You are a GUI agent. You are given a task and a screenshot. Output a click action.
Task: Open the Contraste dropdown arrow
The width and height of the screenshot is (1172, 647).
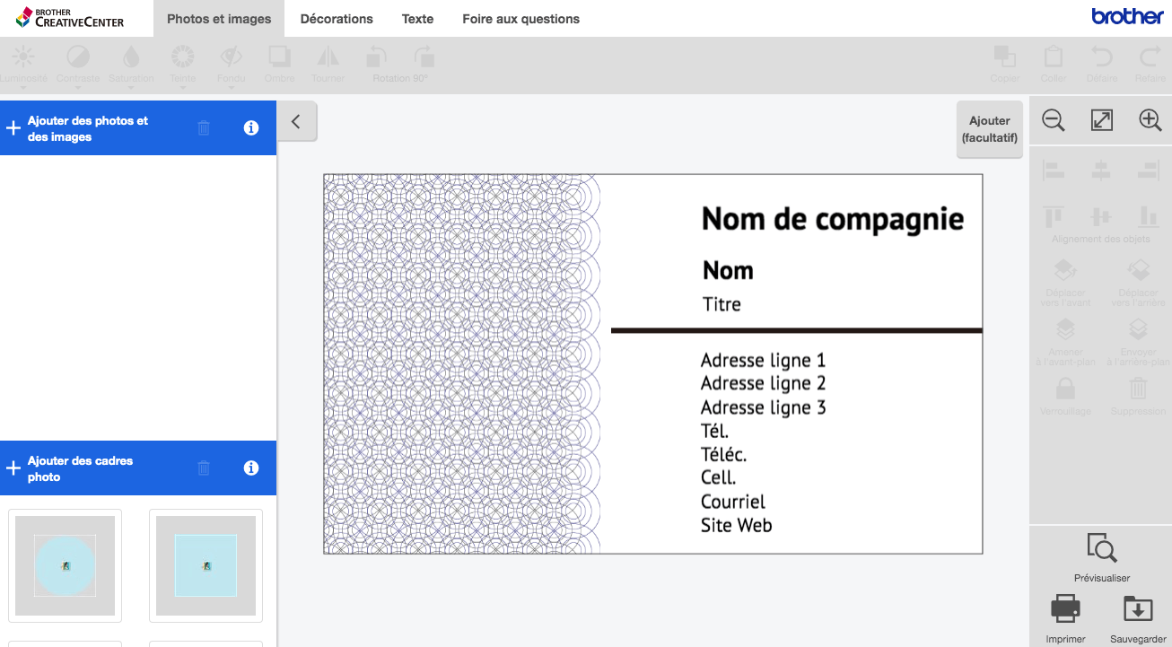click(x=78, y=87)
